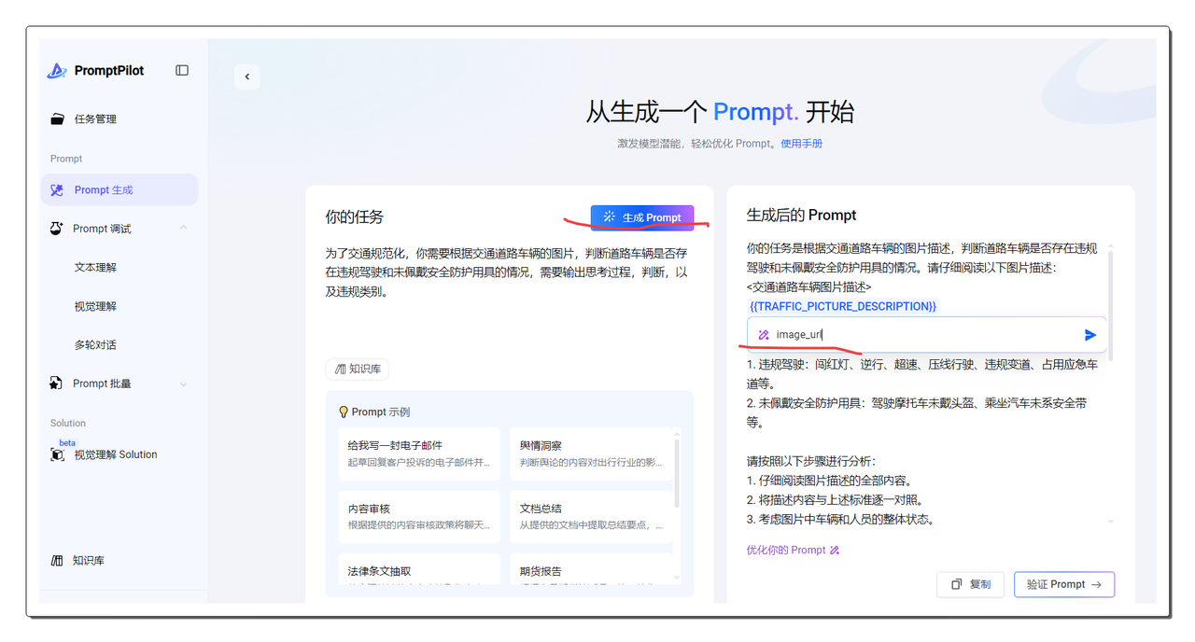This screenshot has width=1195, height=642.
Task: Click the 知识库 button under task text
Action: (x=358, y=370)
